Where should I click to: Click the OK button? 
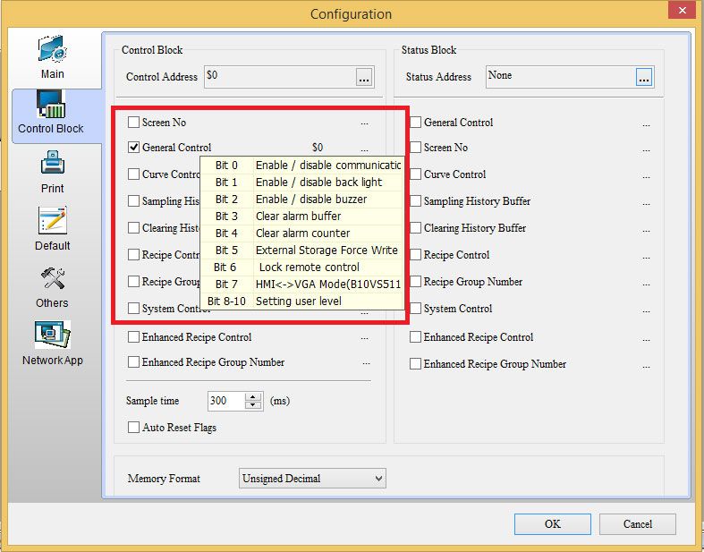click(x=552, y=523)
